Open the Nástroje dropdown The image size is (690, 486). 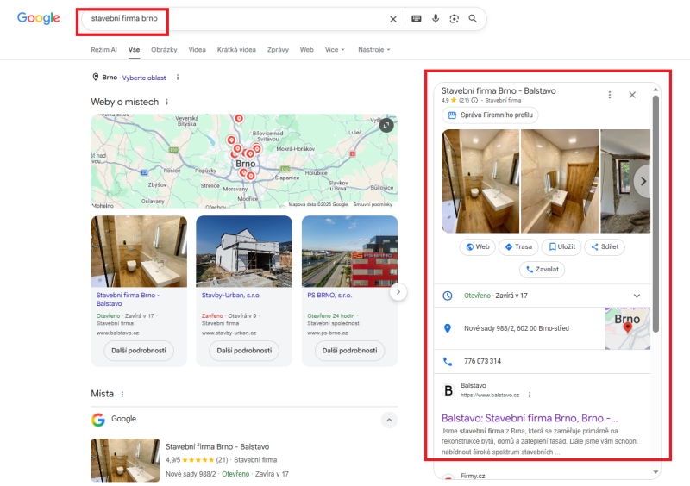[x=374, y=50]
